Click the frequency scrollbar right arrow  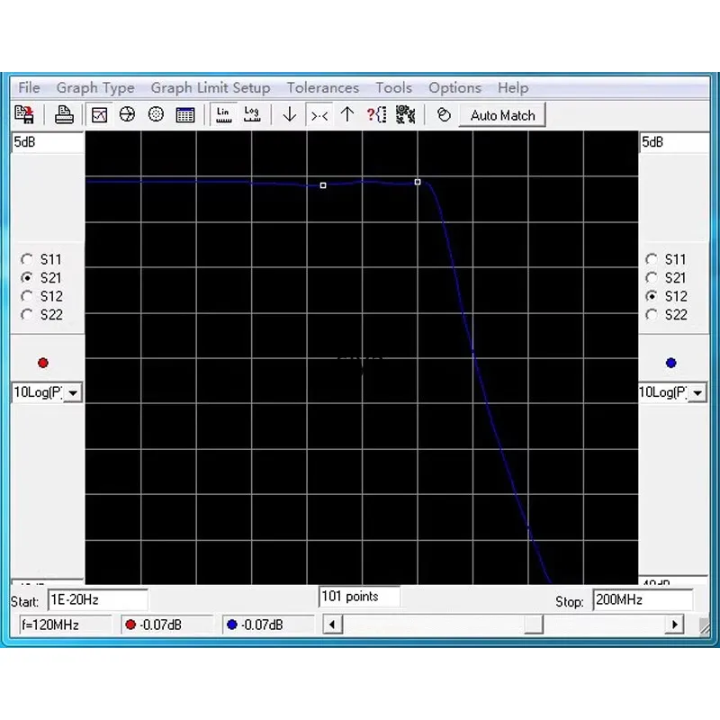674,625
